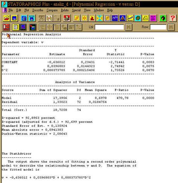Click the grayed-out paste icon

tap(57, 18)
